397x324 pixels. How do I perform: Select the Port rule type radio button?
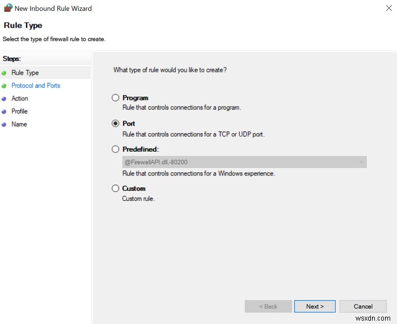[x=116, y=123]
